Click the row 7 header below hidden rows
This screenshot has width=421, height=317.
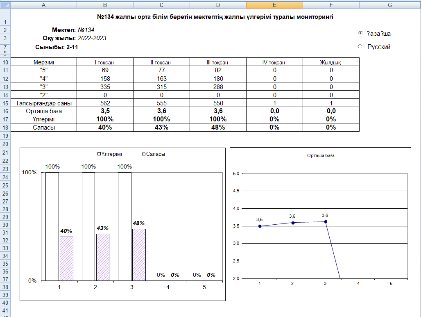(x=5, y=47)
